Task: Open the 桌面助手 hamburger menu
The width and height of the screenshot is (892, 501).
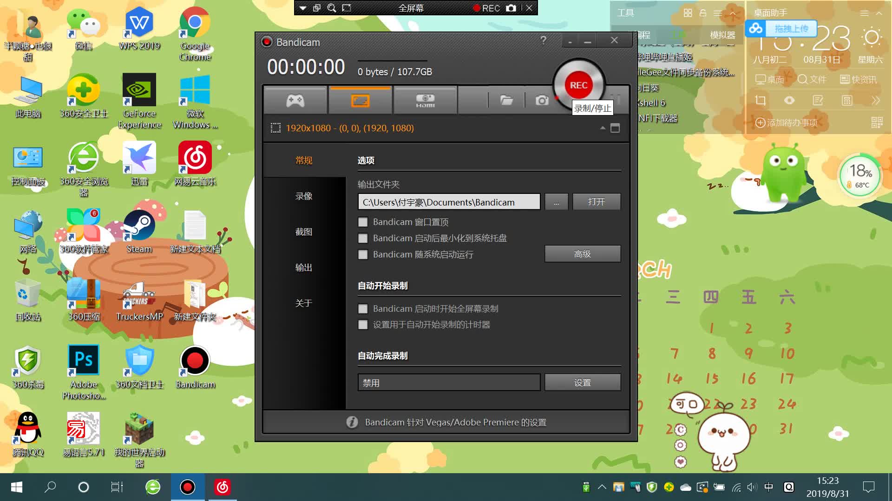Action: 864,13
